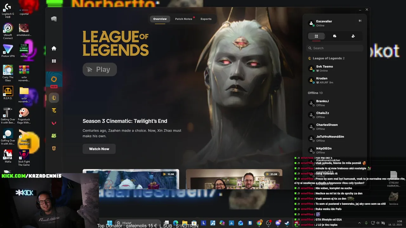Viewport: 406px width, 228px height.
Task: Click the taskbar Hľadať search box
Action: [x=138, y=223]
